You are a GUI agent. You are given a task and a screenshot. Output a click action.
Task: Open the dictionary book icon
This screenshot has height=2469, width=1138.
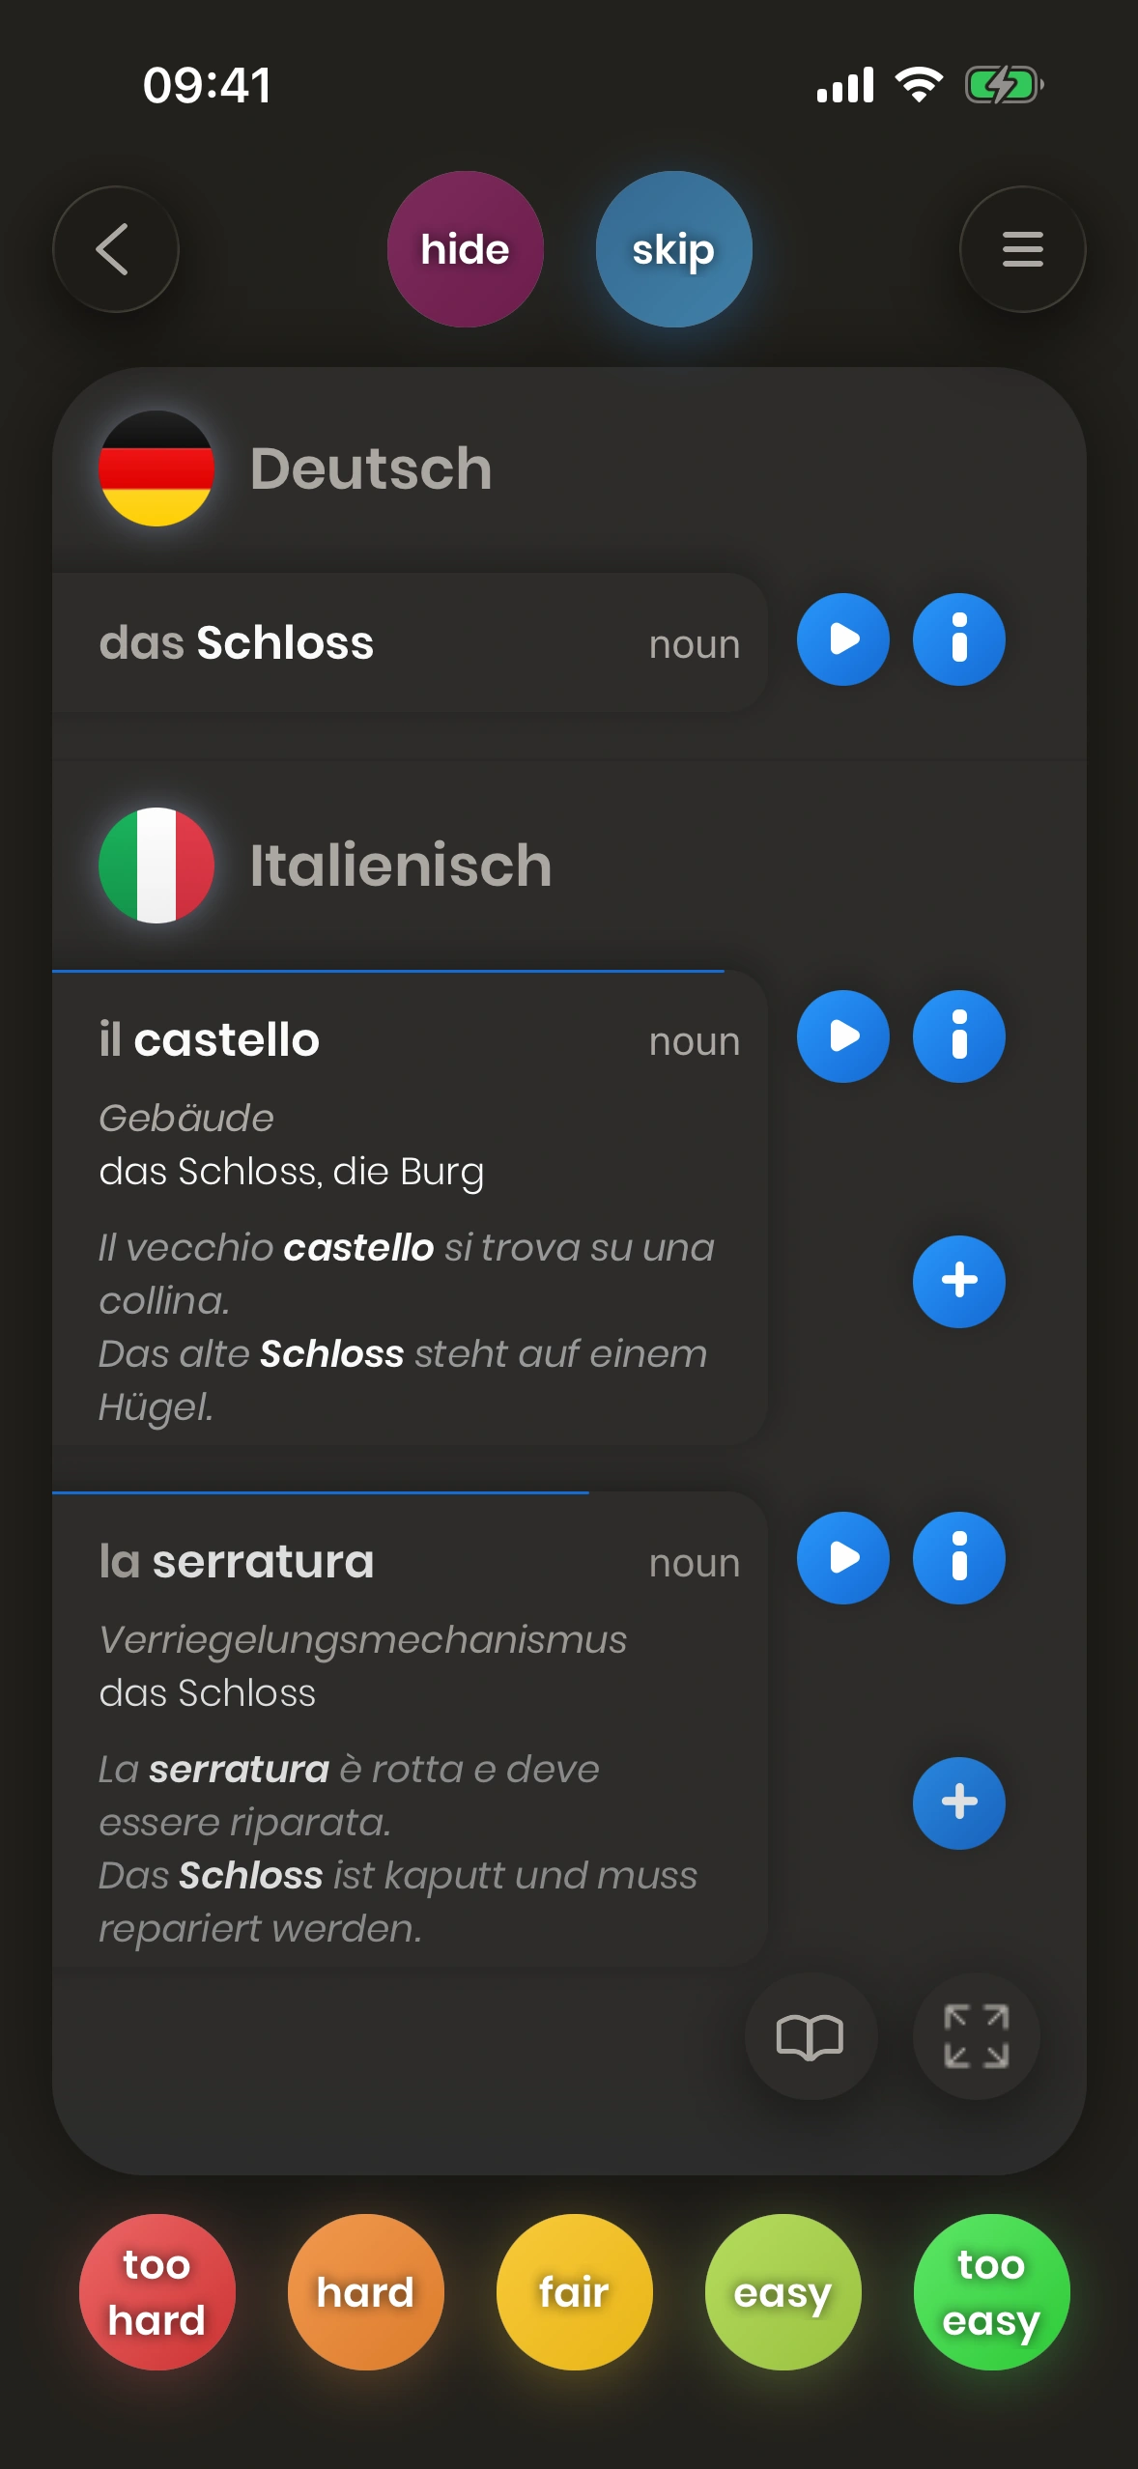811,2036
